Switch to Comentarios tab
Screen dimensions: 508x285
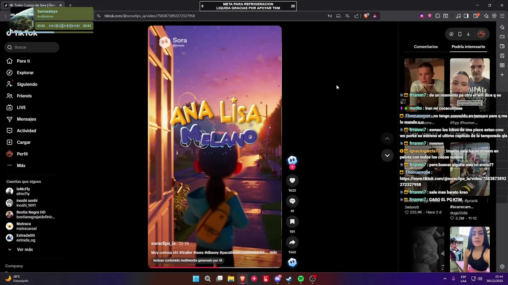425,47
